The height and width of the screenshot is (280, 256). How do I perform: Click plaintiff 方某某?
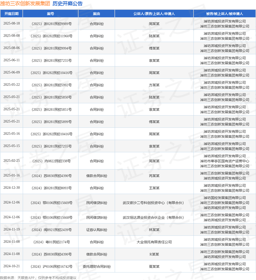[154, 85]
